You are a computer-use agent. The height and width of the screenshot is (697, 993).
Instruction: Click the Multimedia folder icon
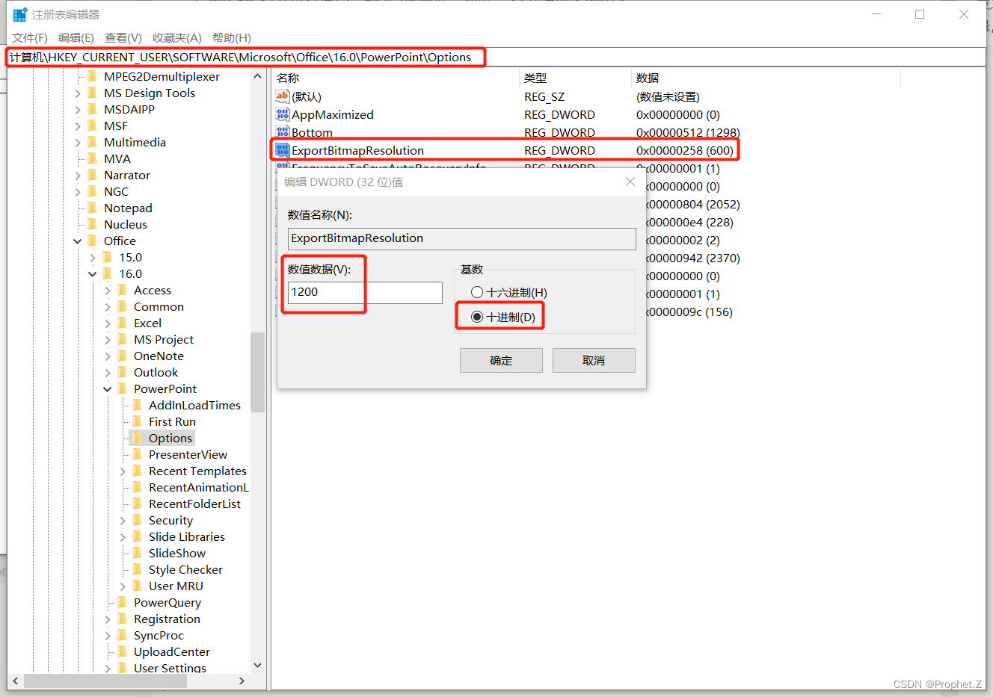(x=92, y=142)
